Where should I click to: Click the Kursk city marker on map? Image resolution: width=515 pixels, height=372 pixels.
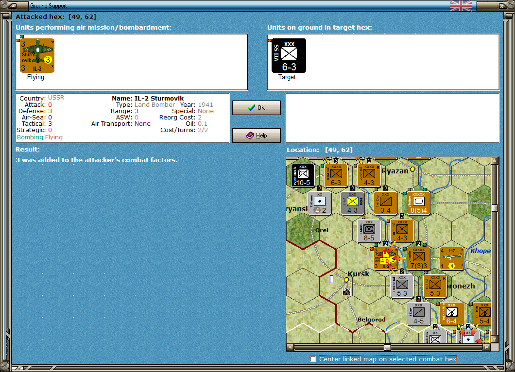click(x=346, y=280)
